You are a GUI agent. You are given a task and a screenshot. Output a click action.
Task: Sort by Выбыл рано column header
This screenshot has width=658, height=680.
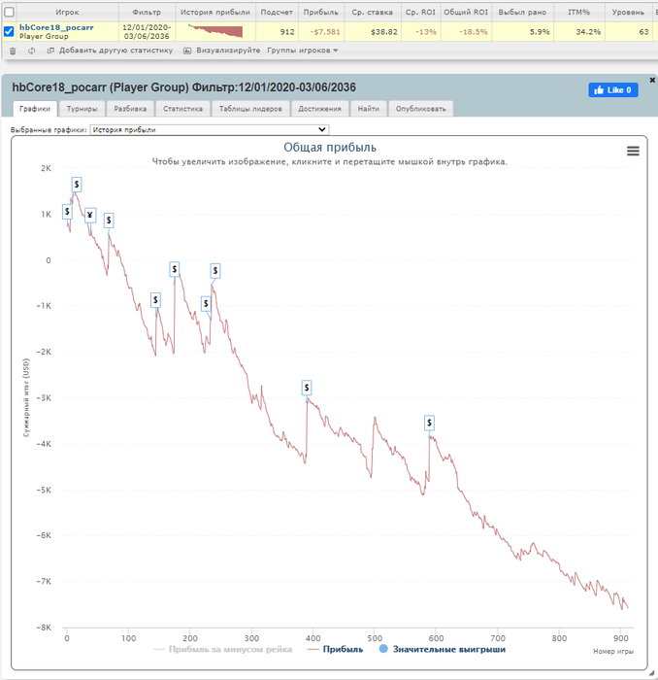tap(522, 12)
